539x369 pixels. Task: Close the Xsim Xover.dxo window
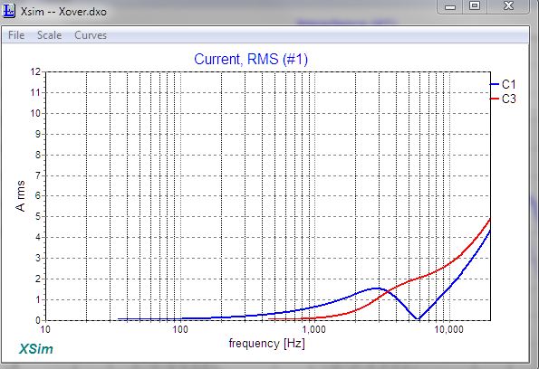[508, 5]
